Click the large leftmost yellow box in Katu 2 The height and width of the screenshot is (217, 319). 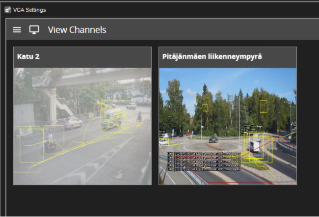pyautogui.click(x=27, y=149)
